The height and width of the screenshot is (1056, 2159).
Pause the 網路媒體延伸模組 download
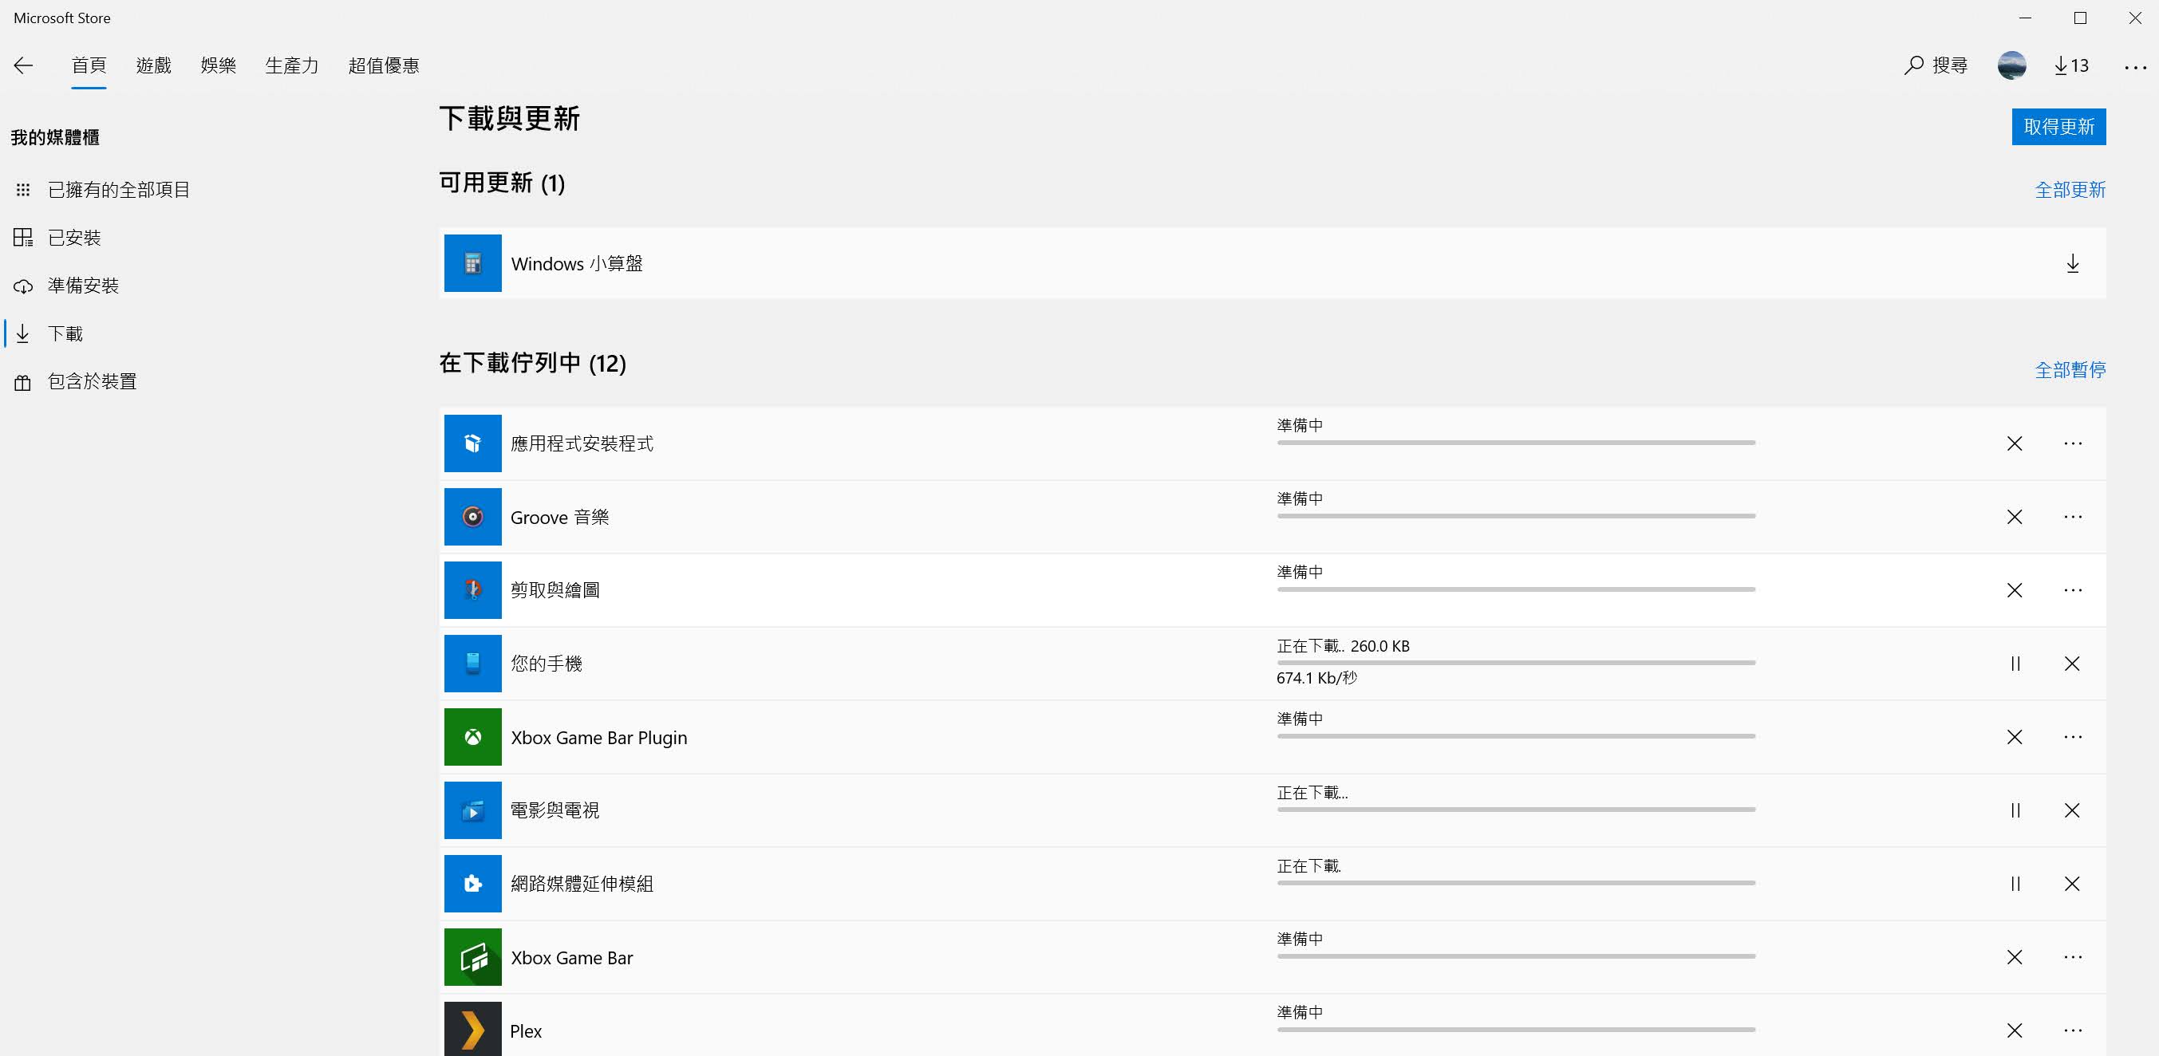click(2015, 885)
